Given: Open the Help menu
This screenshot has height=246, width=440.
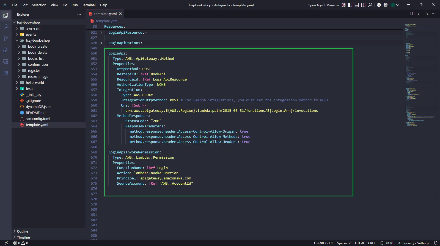Looking at the screenshot, I should click(104, 5).
